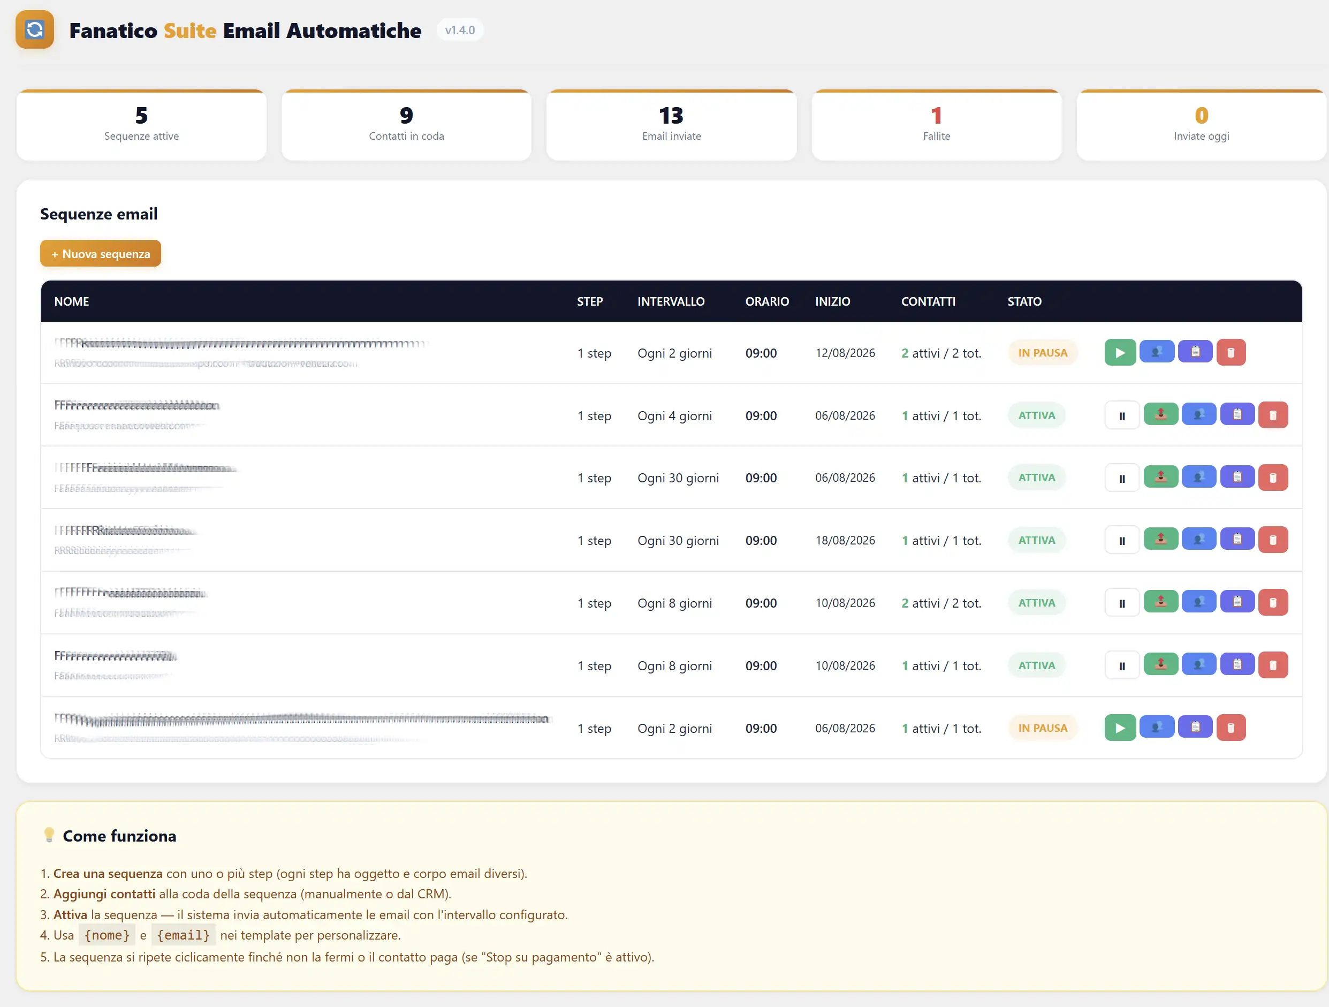
Task: Send now for Ogni 4 giorni sequence
Action: tap(1161, 414)
